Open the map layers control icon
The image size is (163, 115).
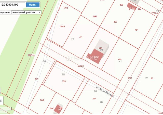[1, 101]
